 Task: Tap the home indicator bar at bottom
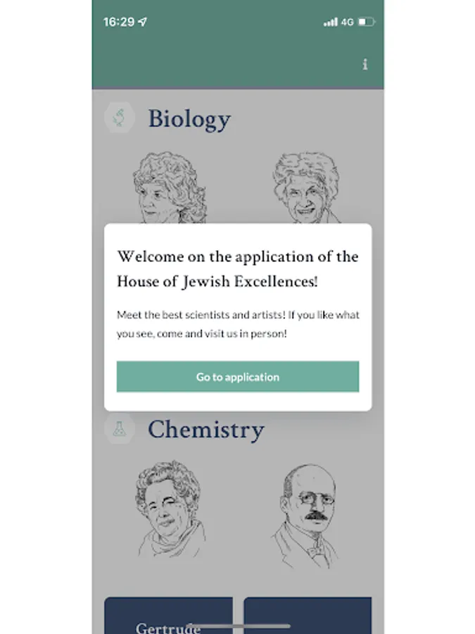pos(238,626)
